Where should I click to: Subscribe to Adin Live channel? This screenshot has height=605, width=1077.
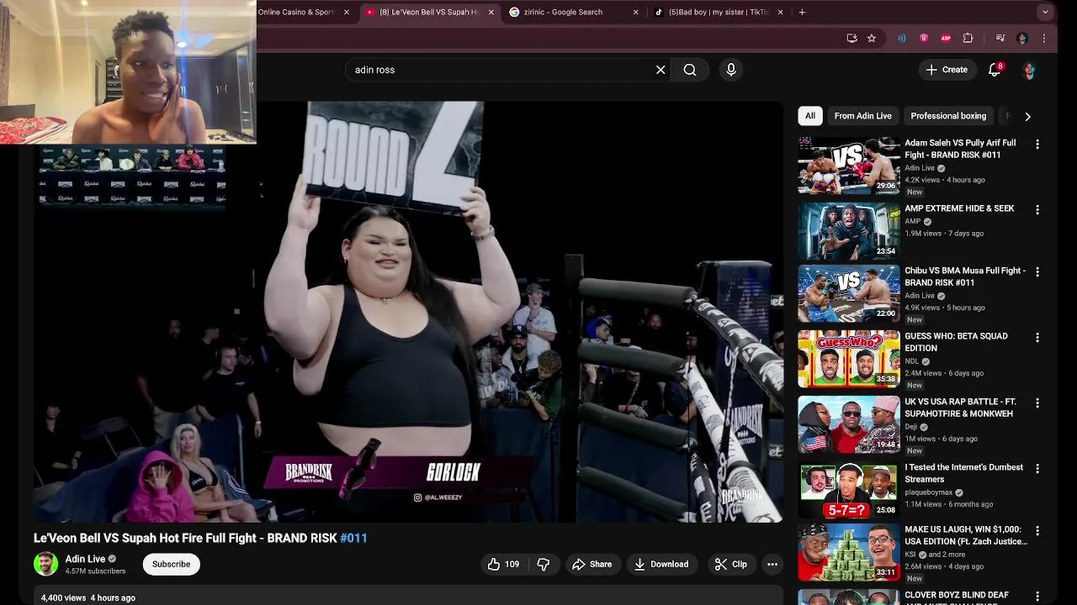click(x=172, y=564)
